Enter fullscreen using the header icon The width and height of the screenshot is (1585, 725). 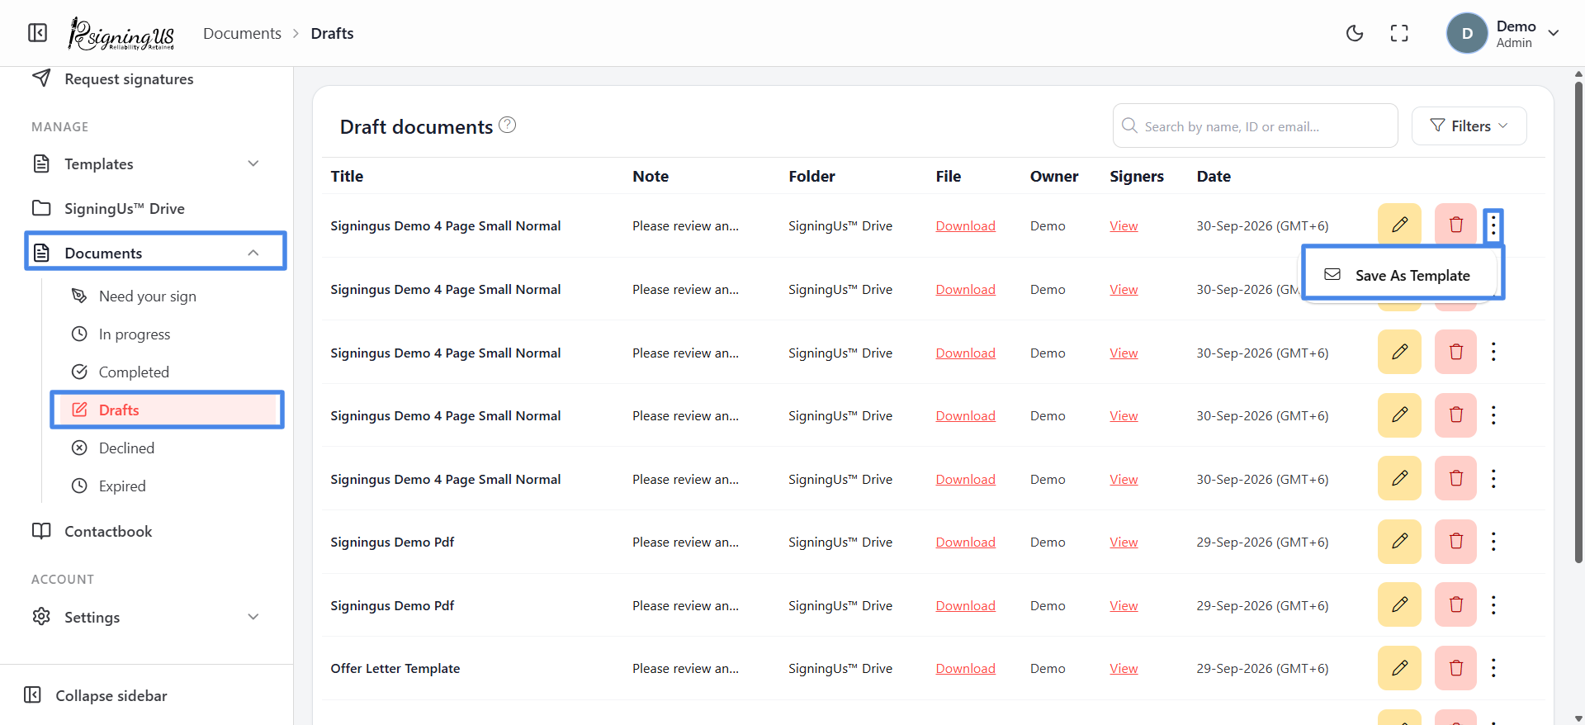coord(1399,33)
